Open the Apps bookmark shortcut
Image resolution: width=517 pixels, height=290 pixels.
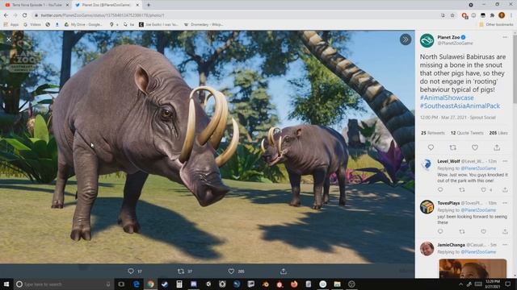pyautogui.click(x=11, y=24)
